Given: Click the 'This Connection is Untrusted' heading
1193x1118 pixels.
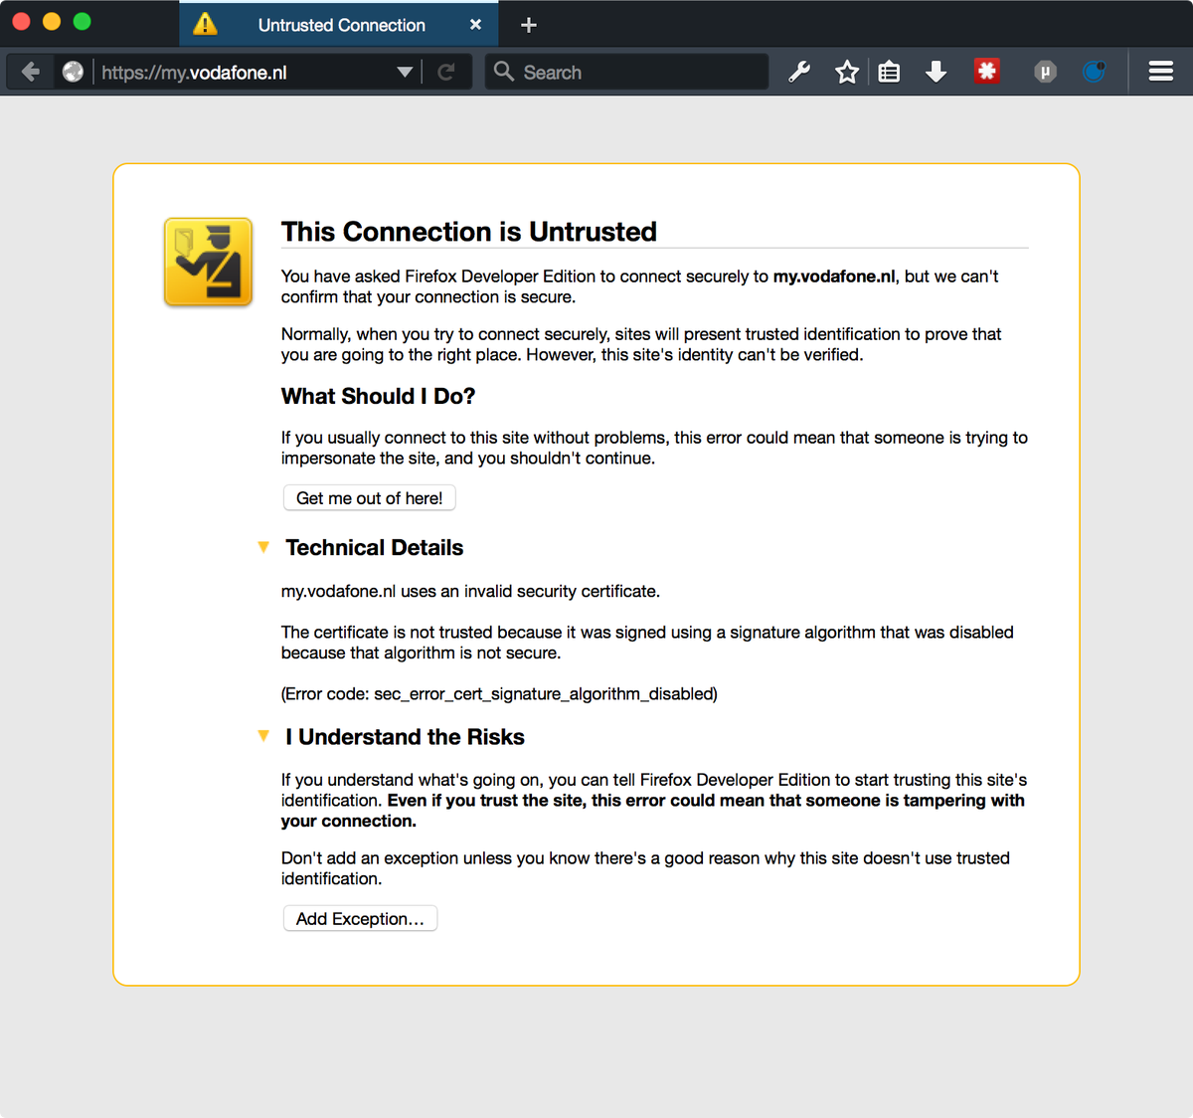Looking at the screenshot, I should click(x=469, y=232).
